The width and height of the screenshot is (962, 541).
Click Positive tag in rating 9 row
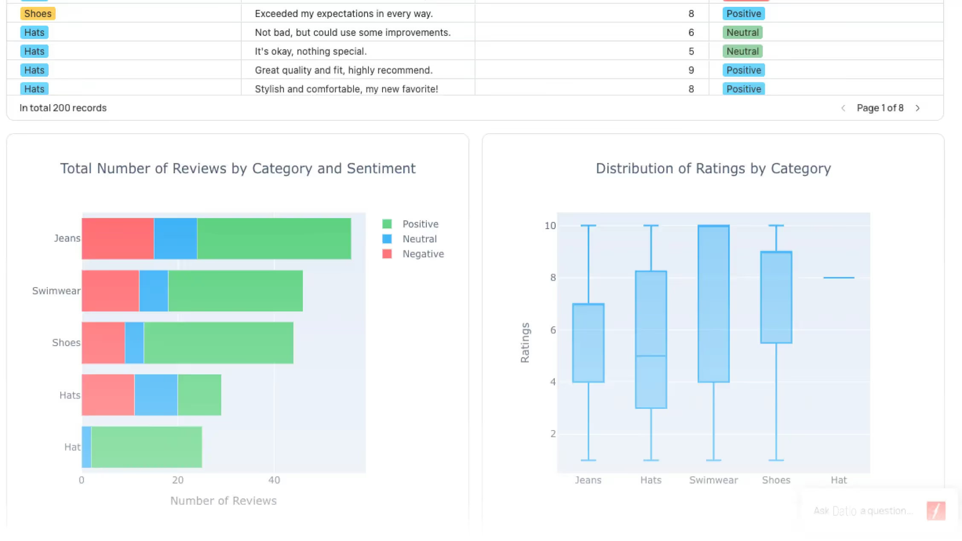744,70
